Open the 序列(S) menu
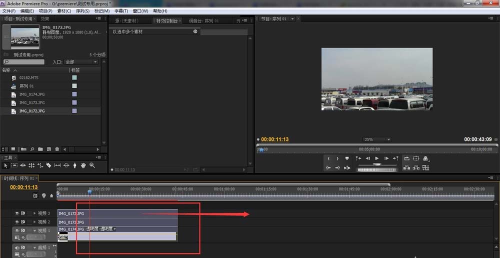Screen dimensions: 500x258 (82, 11)
